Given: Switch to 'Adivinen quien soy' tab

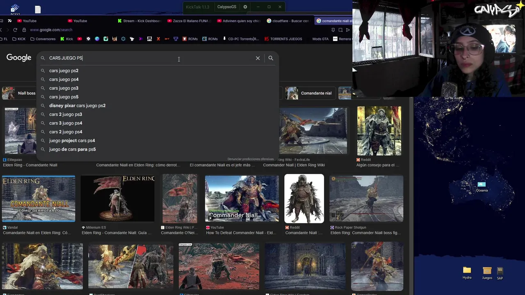Looking at the screenshot, I should (239, 21).
